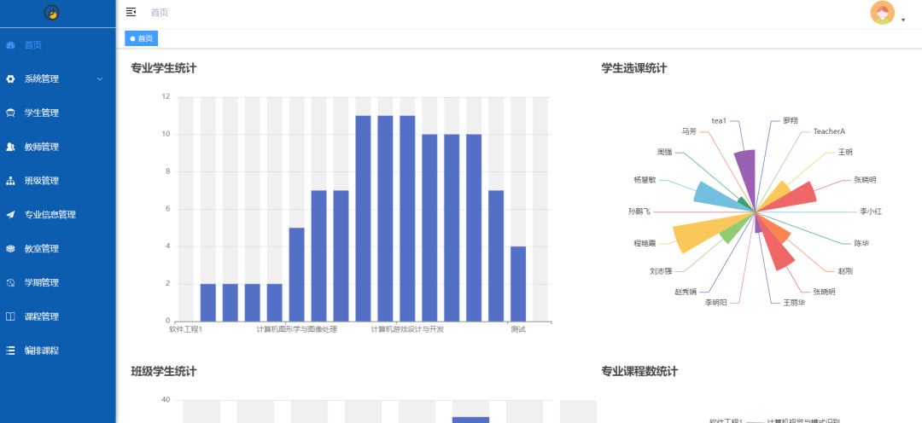
Task: Click the 李明阳 label in the rose chart
Action: click(x=716, y=303)
